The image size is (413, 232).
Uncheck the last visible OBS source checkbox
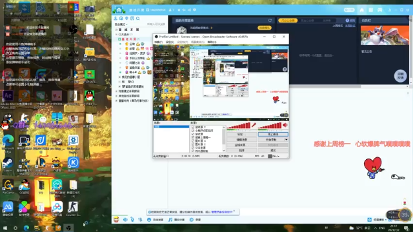tap(193, 151)
